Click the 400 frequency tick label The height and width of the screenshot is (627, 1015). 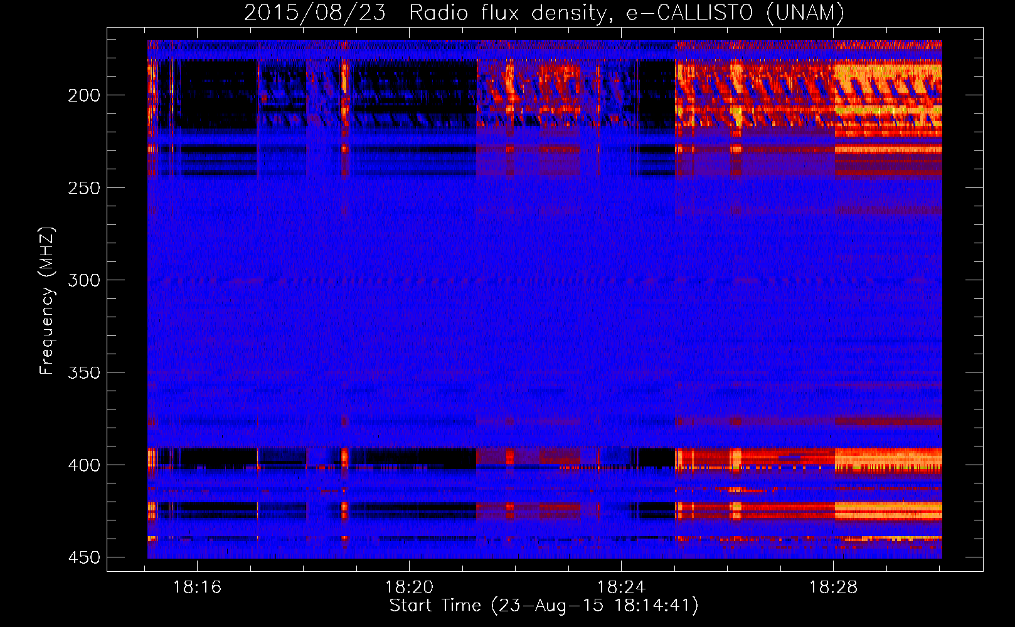pyautogui.click(x=84, y=465)
